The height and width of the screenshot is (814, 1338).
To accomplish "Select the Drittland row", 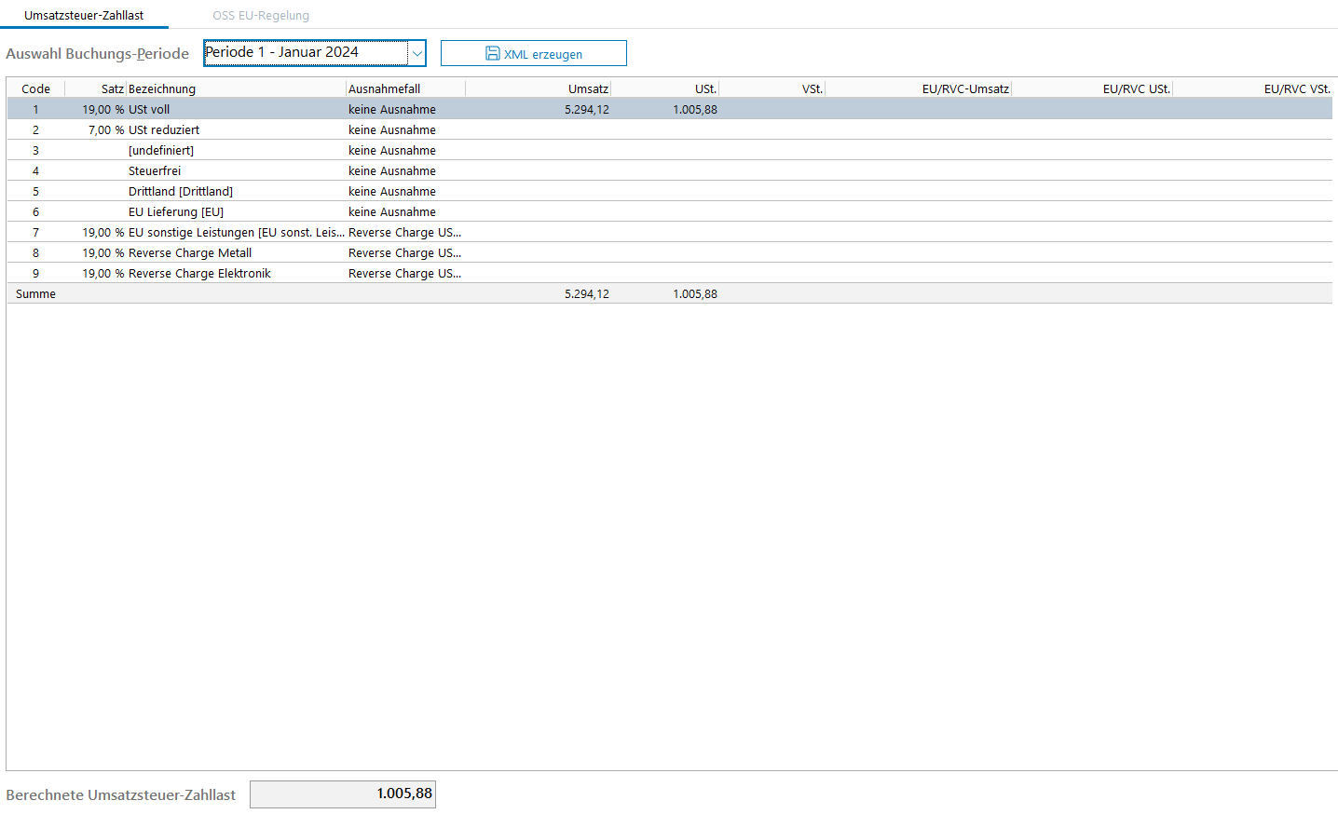I will (181, 192).
